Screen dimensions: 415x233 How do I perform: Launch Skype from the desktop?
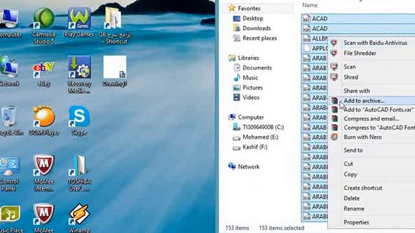(x=79, y=120)
